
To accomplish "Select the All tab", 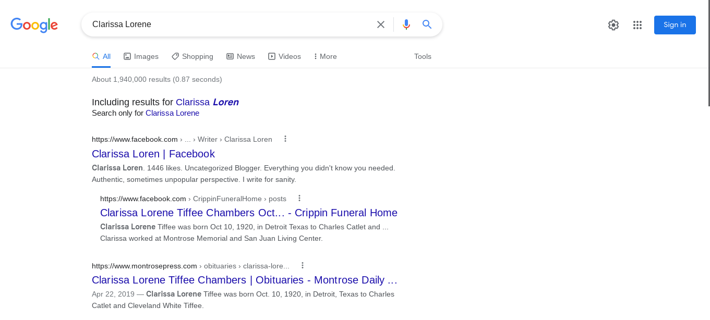I will (101, 56).
